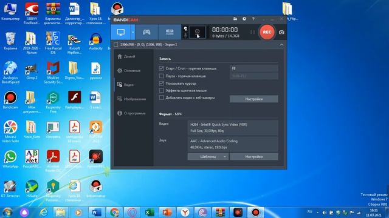The height and width of the screenshot is (218, 389).
Task: Enable Пауза hotkey checkbox
Action: (161, 76)
